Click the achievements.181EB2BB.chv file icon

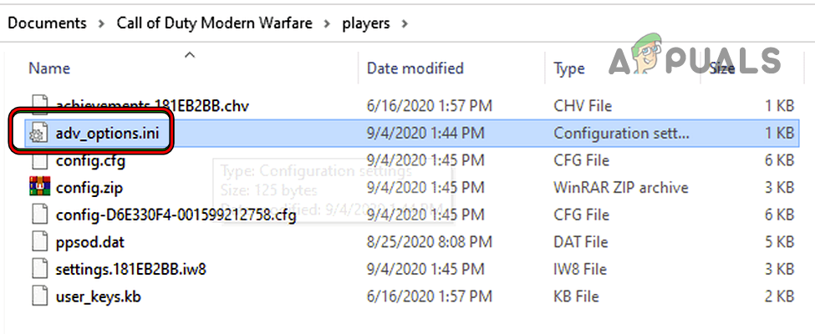(38, 106)
